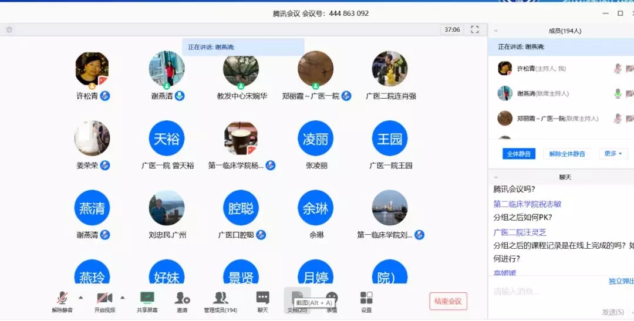Click the security shield icon at top-left
The height and width of the screenshot is (321, 634).
click(x=9, y=29)
